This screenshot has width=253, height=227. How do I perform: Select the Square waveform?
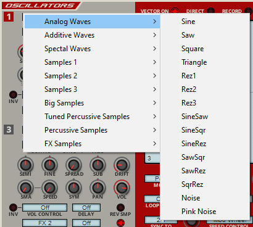[205, 49]
